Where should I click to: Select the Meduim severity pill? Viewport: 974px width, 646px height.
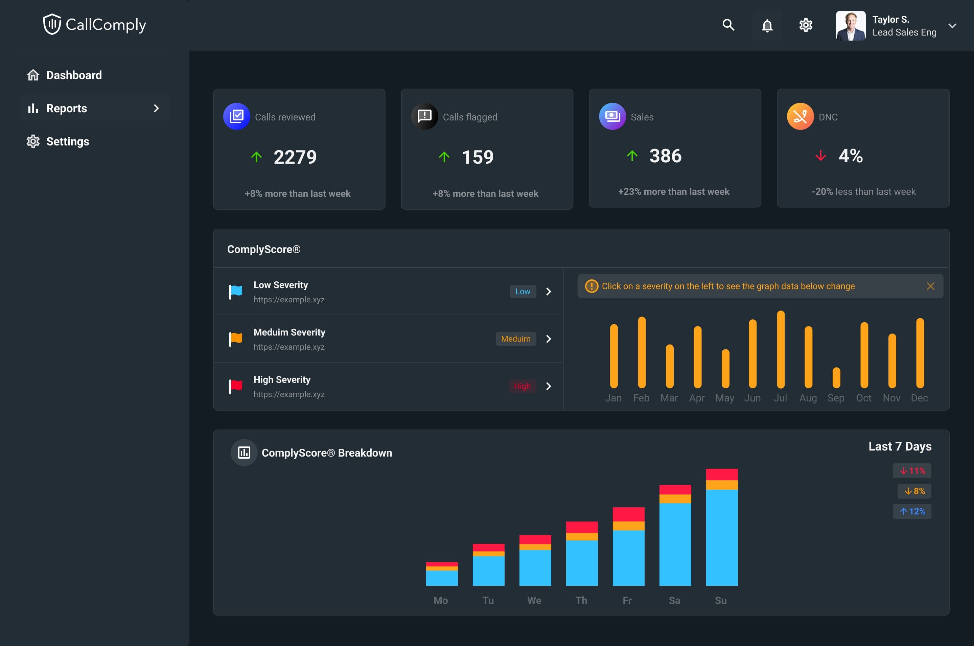[x=516, y=339]
